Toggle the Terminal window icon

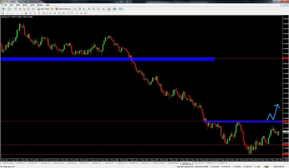tap(29, 9)
